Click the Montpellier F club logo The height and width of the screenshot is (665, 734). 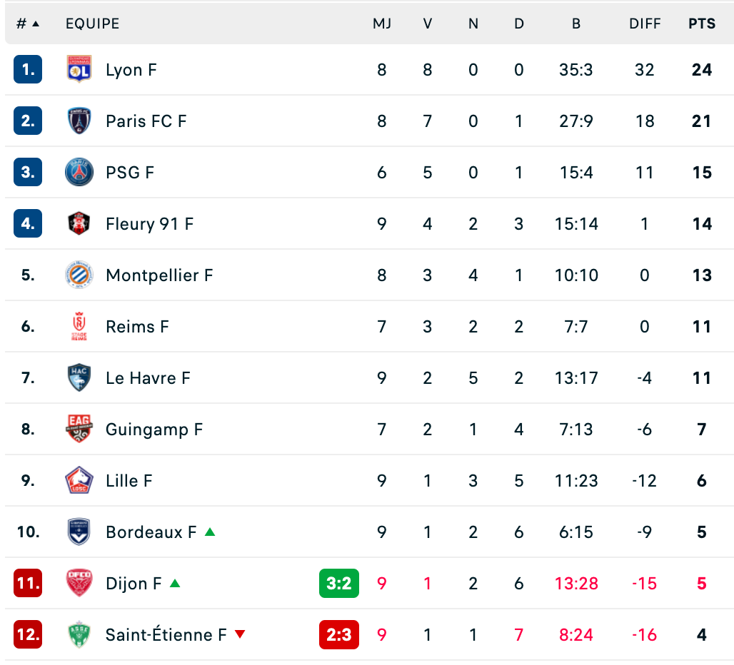(x=79, y=275)
